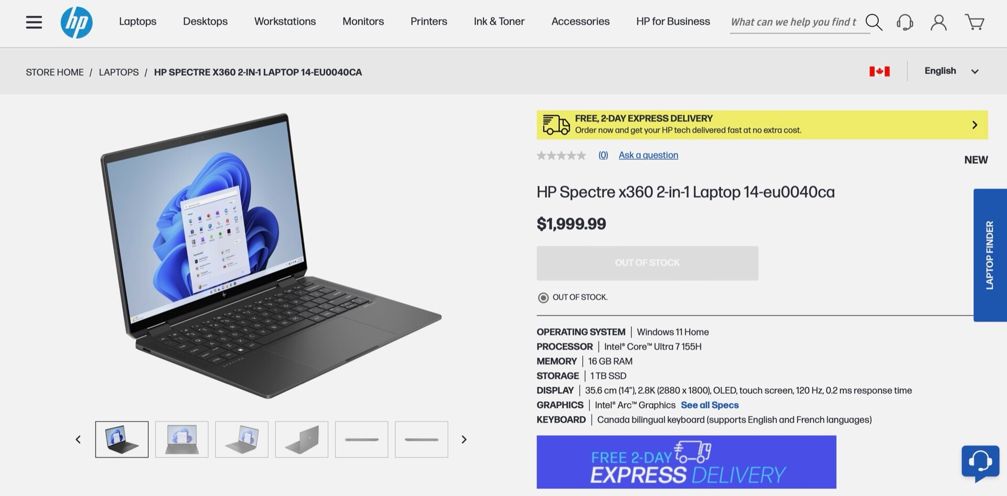Viewport: 1007px width, 496px height.
Task: Open the chat support bubble
Action: pyautogui.click(x=980, y=462)
